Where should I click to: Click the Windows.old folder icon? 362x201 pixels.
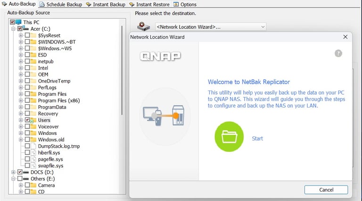click(x=33, y=140)
